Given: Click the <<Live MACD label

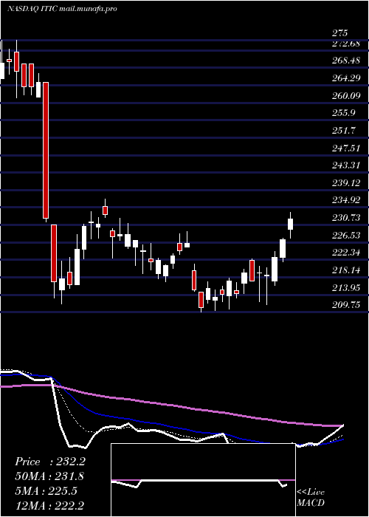Looking at the screenshot, I should click(x=311, y=498).
